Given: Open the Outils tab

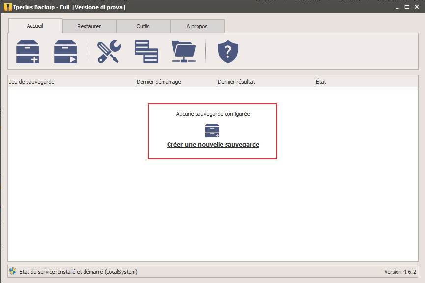Looking at the screenshot, I should tap(143, 26).
